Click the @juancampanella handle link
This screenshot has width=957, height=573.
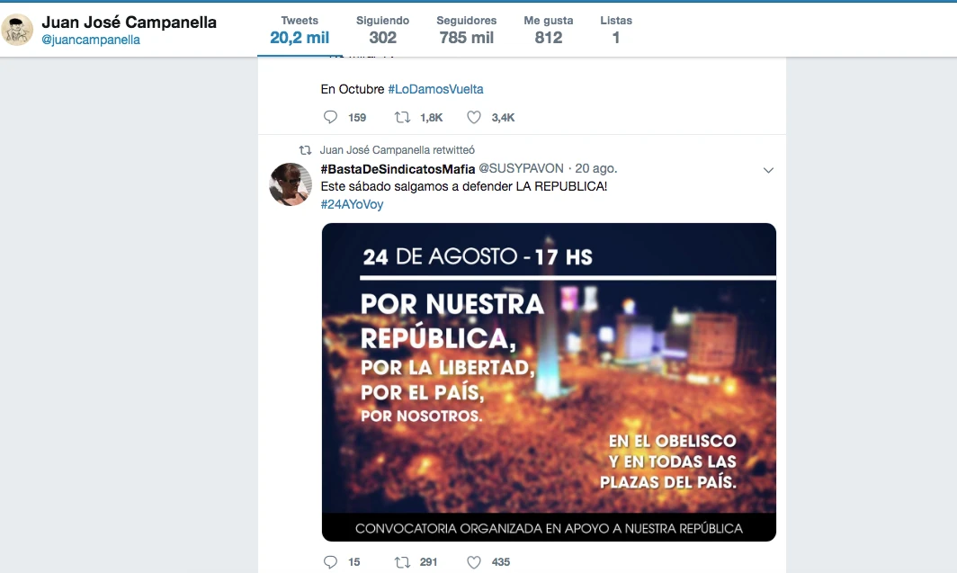(x=91, y=40)
